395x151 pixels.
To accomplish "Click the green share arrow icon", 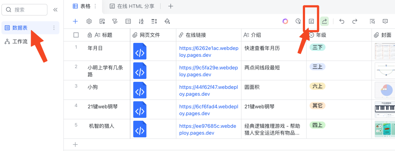I will [324, 21].
